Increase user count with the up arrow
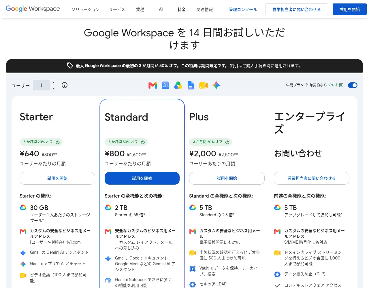Screen dimensions: 369x288 [x=54, y=83]
